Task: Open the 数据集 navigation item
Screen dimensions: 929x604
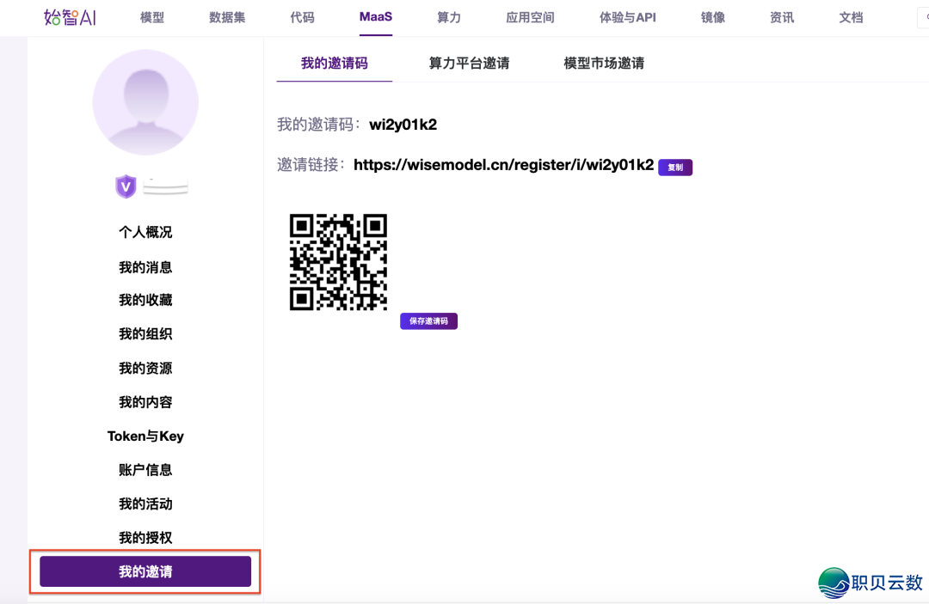Action: click(225, 15)
